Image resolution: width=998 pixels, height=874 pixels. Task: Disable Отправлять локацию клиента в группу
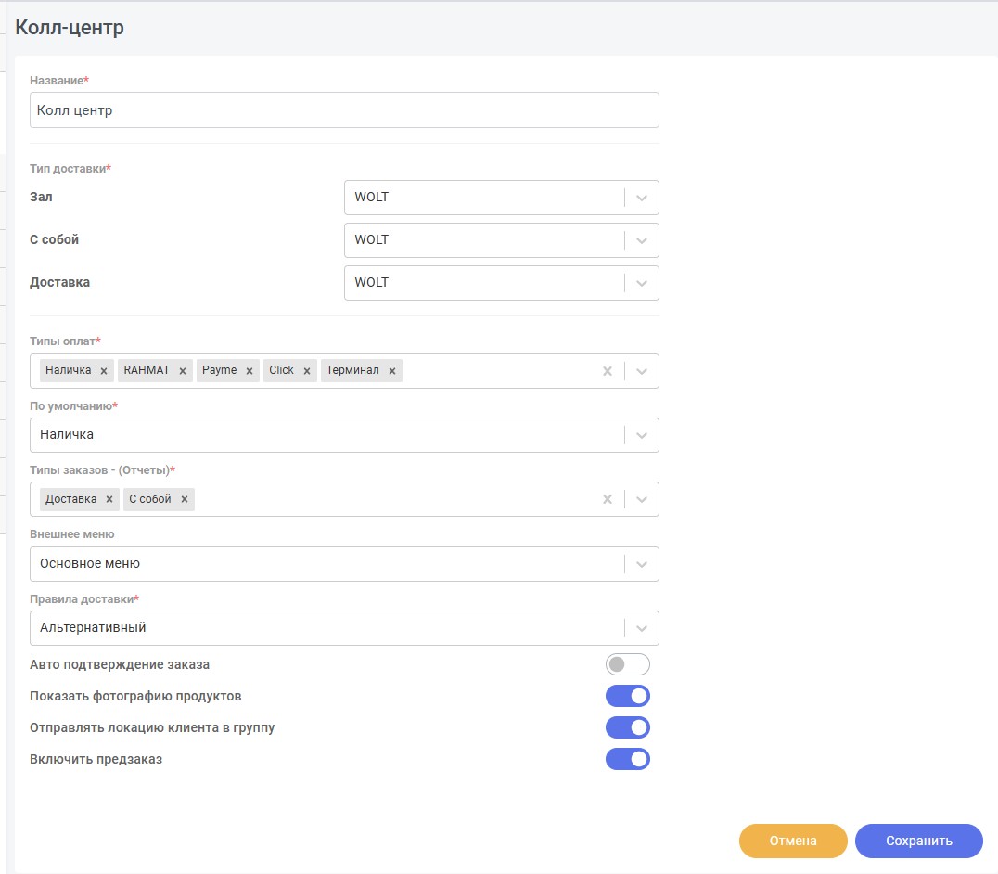click(628, 727)
